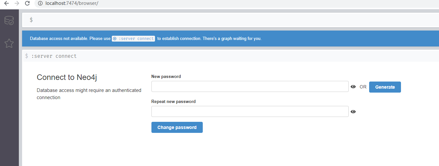View site information icon beside localhost URL
Screen dimensions: 439x166
41,3
